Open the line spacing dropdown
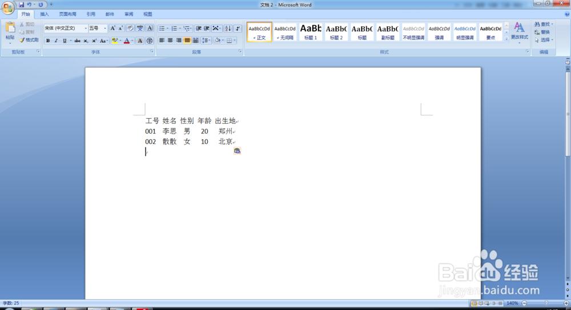The image size is (571, 310). [207, 41]
